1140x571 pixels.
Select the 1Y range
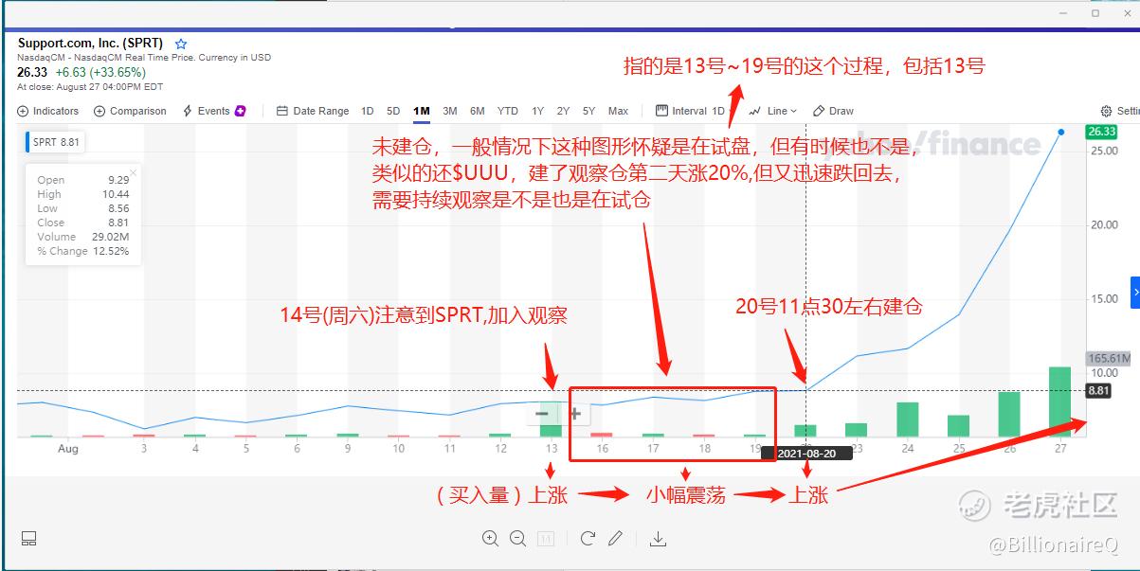[537, 111]
